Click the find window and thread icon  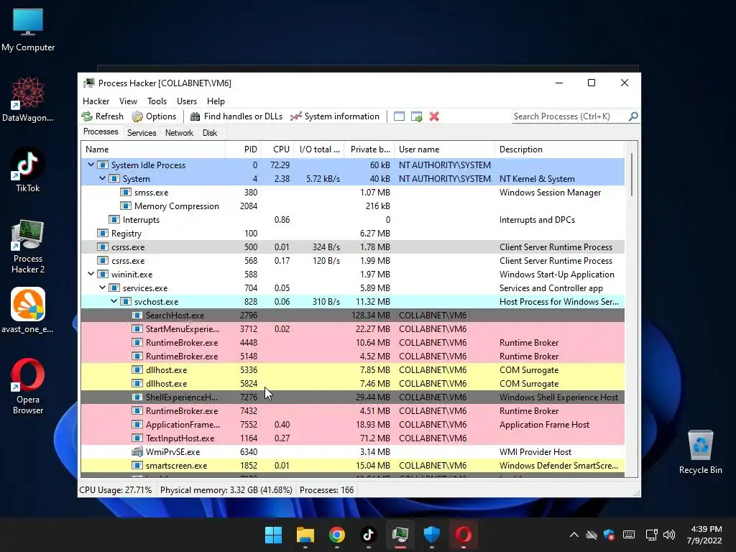click(x=416, y=116)
